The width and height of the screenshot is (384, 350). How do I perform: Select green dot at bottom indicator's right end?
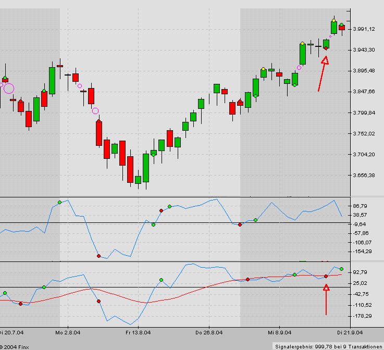(x=341, y=269)
